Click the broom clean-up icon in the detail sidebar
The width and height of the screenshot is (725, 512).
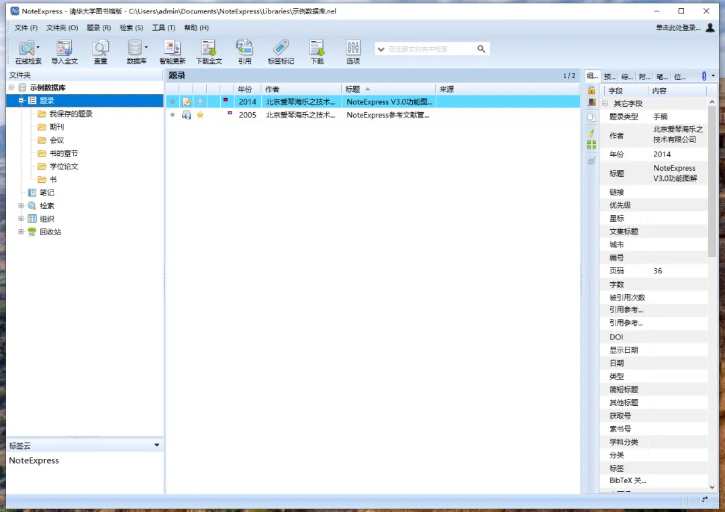pyautogui.click(x=591, y=132)
